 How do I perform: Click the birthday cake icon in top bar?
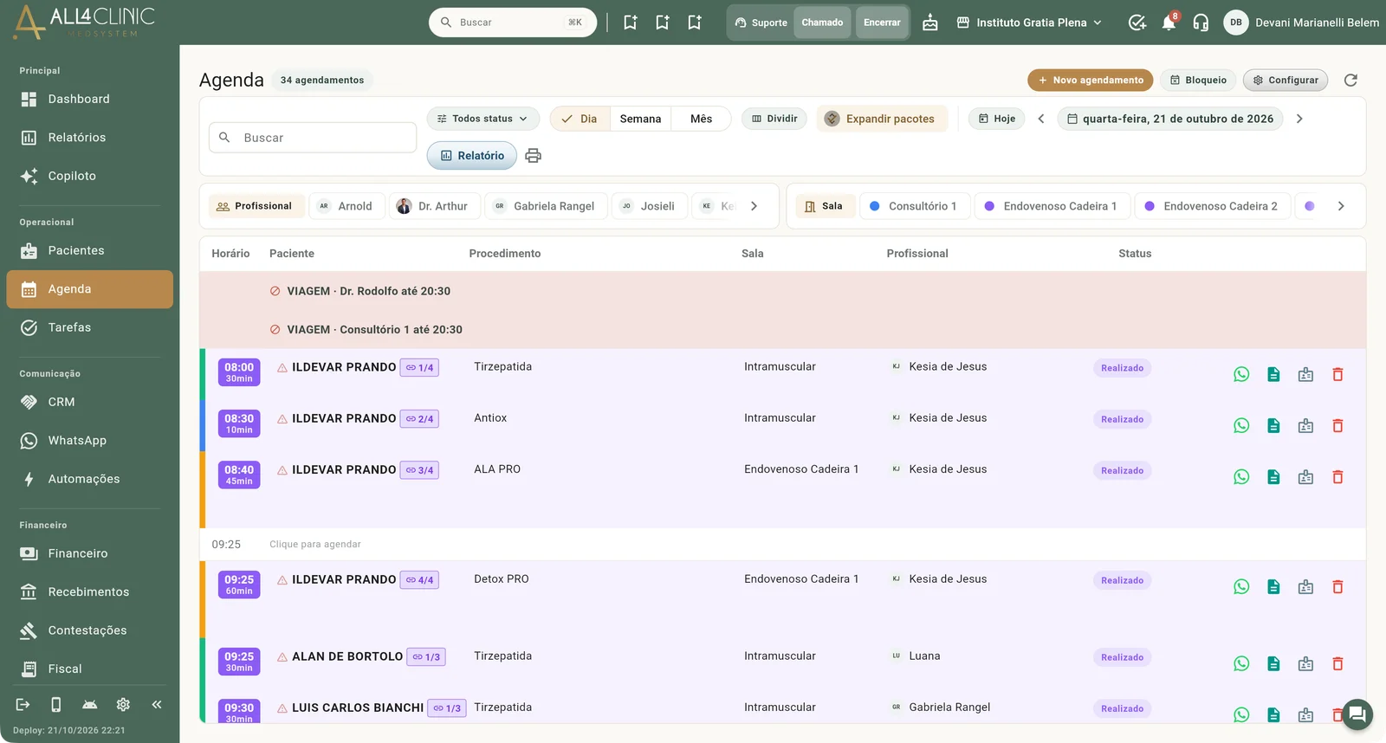click(930, 23)
